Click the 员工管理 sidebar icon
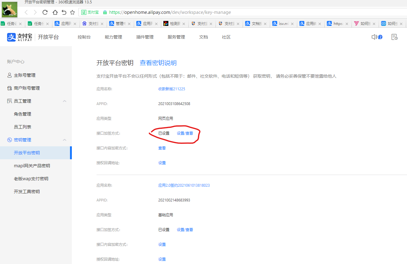The width and height of the screenshot is (407, 264). 10,101
